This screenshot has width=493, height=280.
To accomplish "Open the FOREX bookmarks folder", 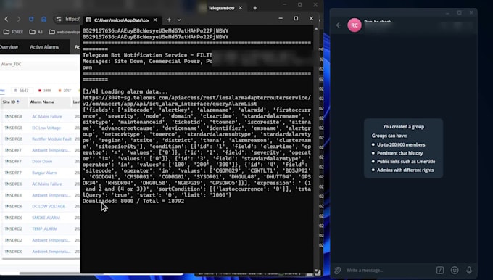I will click(x=13, y=32).
